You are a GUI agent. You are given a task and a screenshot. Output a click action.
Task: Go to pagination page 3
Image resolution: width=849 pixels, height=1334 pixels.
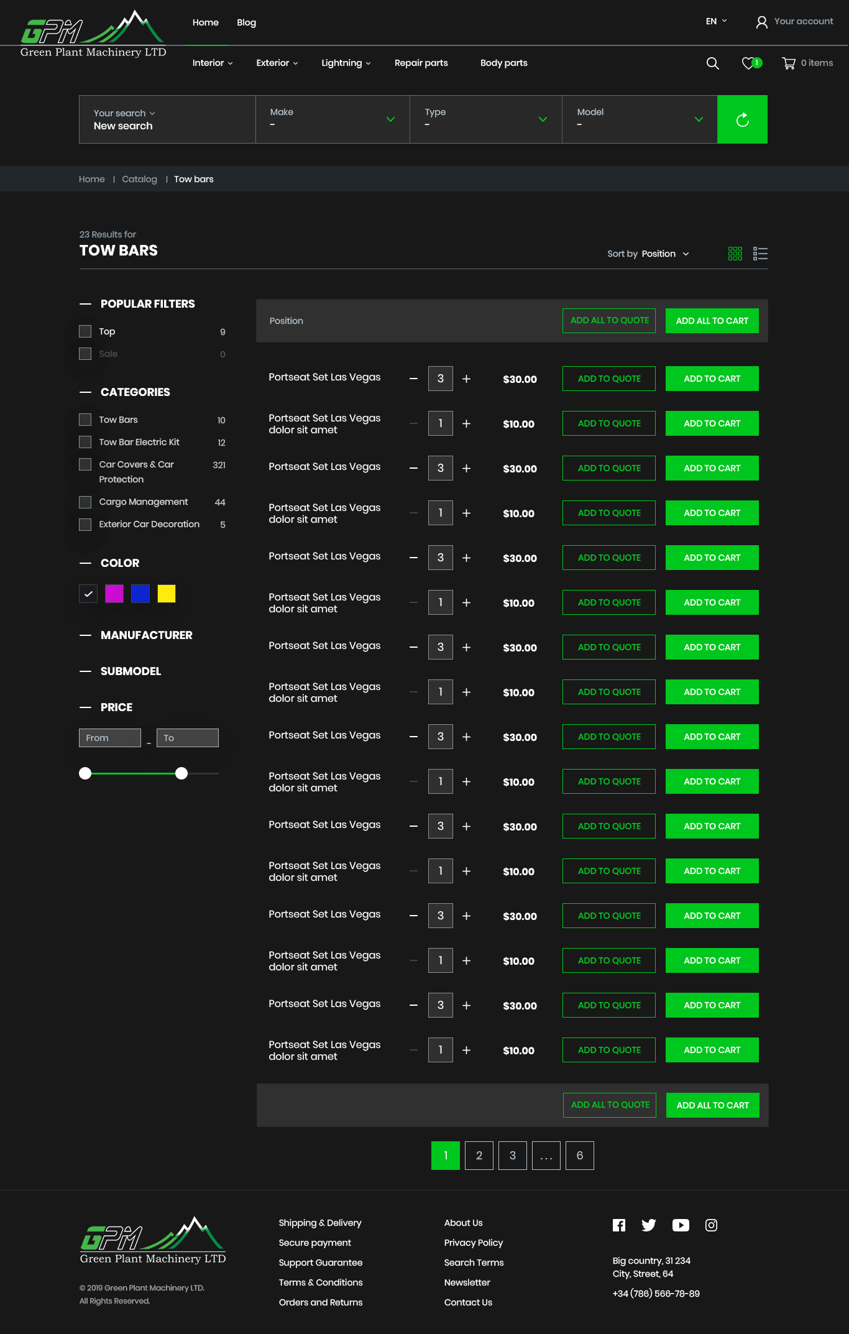pos(513,1156)
